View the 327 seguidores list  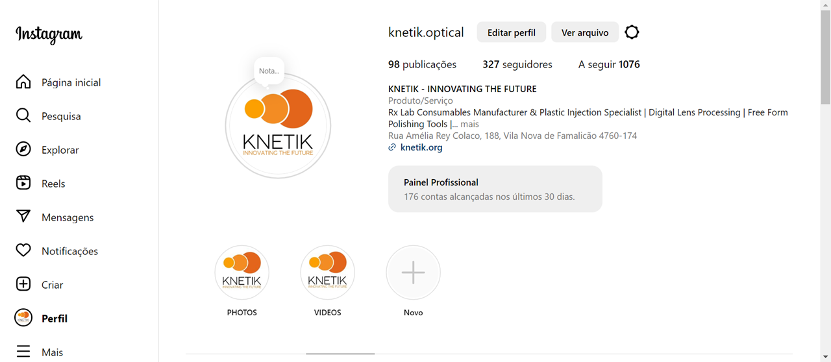tap(517, 64)
